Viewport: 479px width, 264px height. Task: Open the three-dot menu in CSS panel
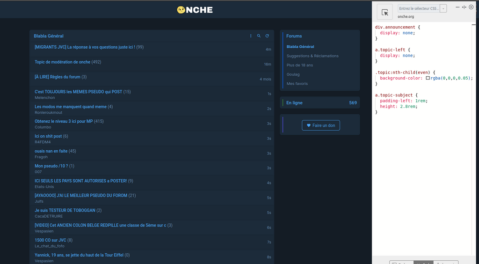(x=457, y=7)
